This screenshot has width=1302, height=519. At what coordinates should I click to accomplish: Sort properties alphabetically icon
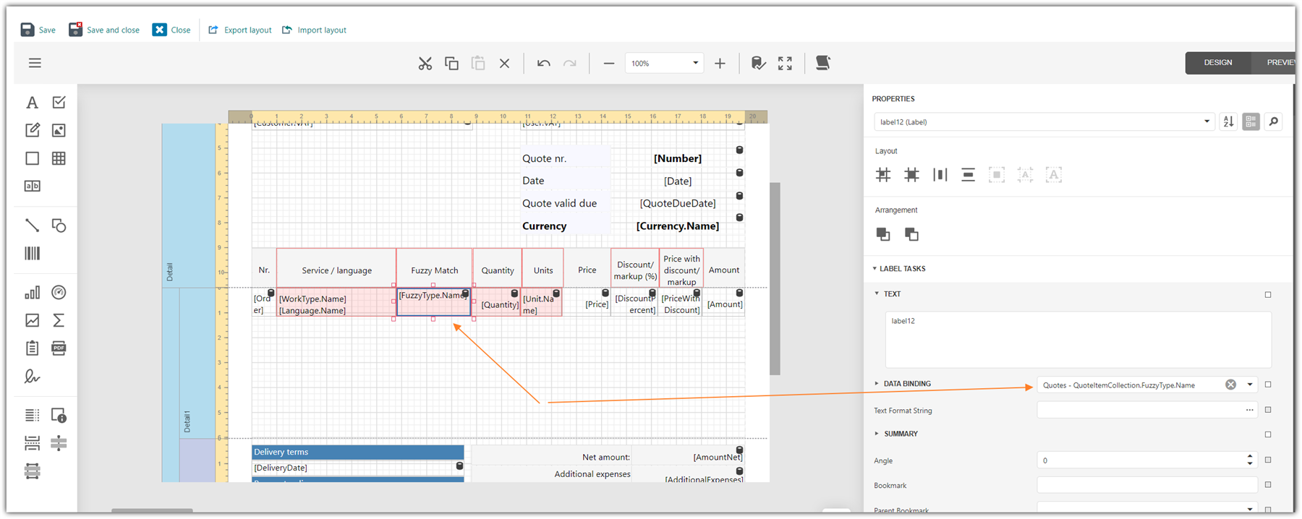1228,122
